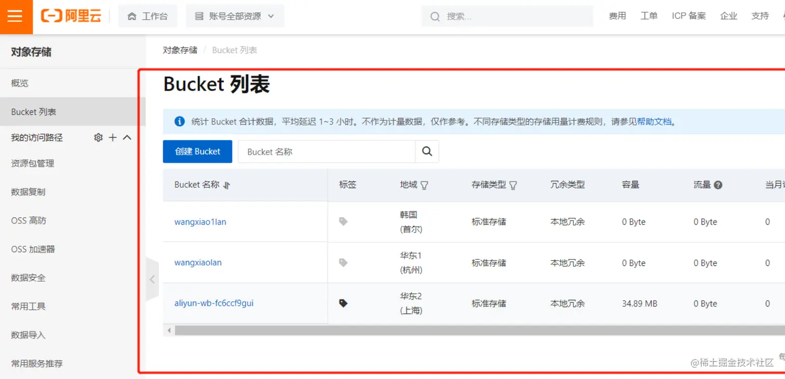
Task: Open the hamburger menu icon
Action: [x=15, y=16]
